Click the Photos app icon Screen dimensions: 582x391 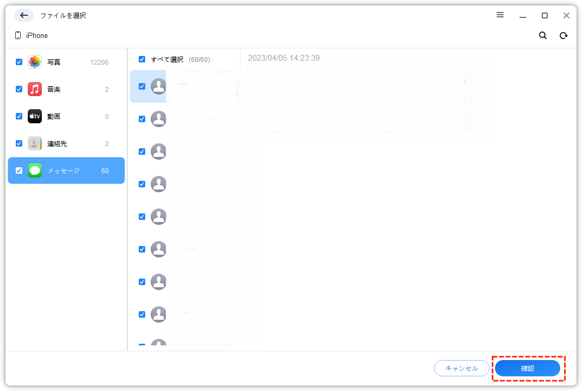coord(35,62)
